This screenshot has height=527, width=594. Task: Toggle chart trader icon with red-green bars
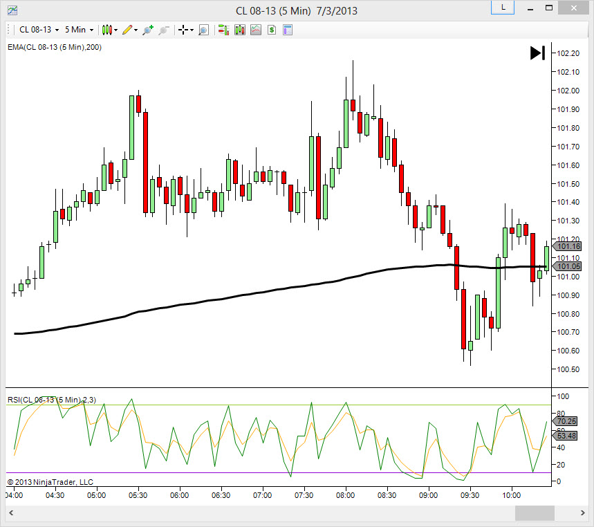point(223,30)
